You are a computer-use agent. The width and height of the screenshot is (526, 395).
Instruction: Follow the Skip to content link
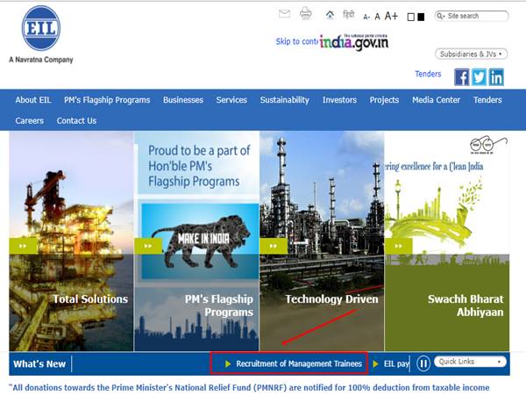tap(297, 41)
